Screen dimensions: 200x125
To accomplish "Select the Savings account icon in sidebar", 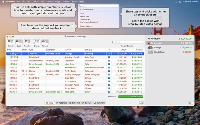I will click(150, 47).
